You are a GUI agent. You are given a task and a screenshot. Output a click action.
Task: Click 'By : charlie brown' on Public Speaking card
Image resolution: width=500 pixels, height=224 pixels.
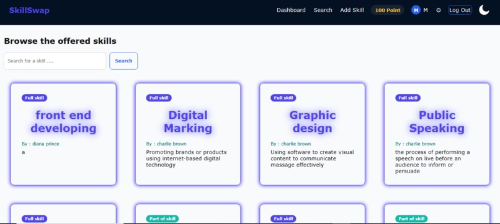(x=415, y=144)
